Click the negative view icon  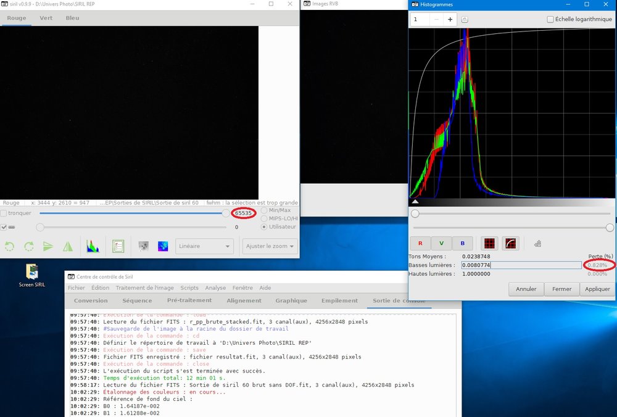144,246
